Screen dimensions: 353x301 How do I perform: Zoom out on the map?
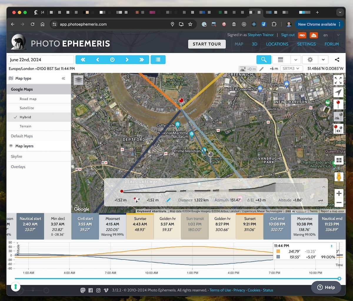click(x=339, y=203)
